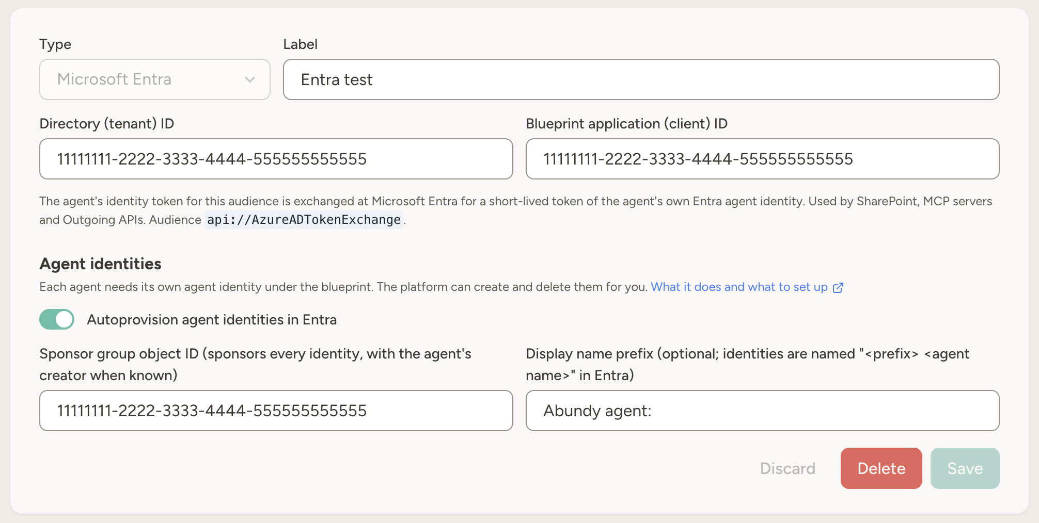1039x523 pixels.
Task: Click the external link icon after set up
Action: 838,287
